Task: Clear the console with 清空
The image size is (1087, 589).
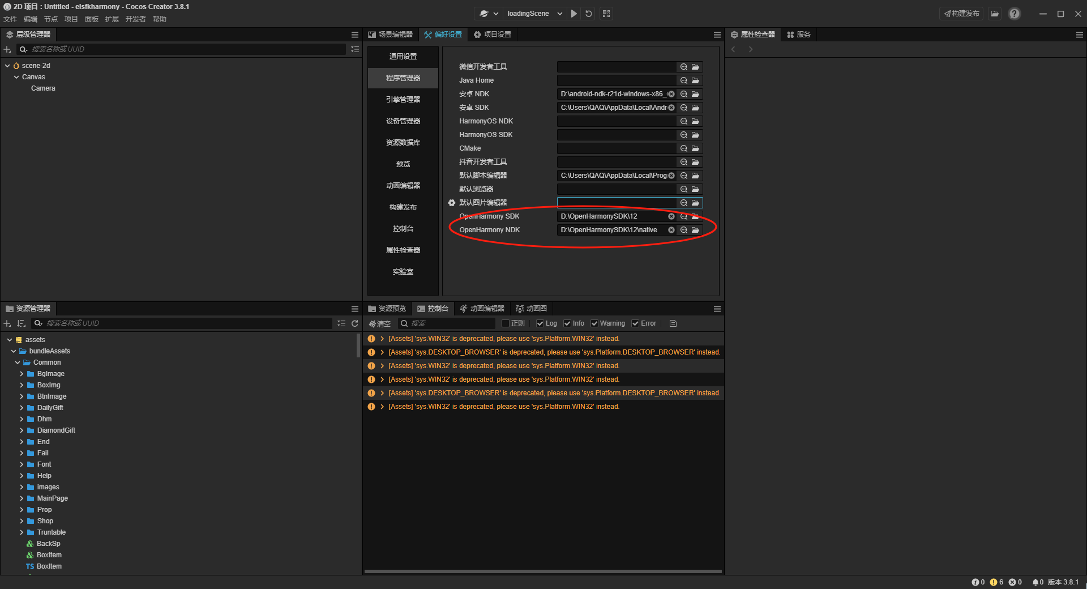Action: coord(380,323)
